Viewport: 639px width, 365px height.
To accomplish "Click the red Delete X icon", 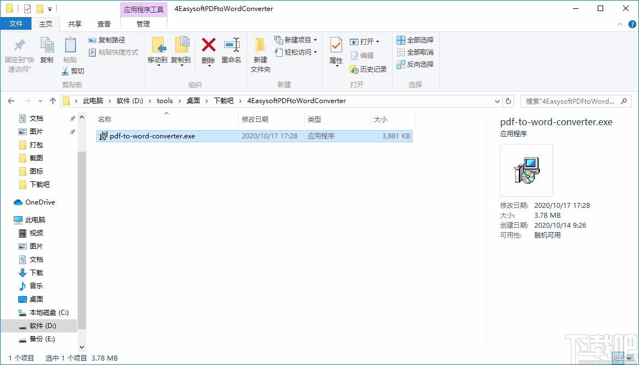I will (209, 45).
